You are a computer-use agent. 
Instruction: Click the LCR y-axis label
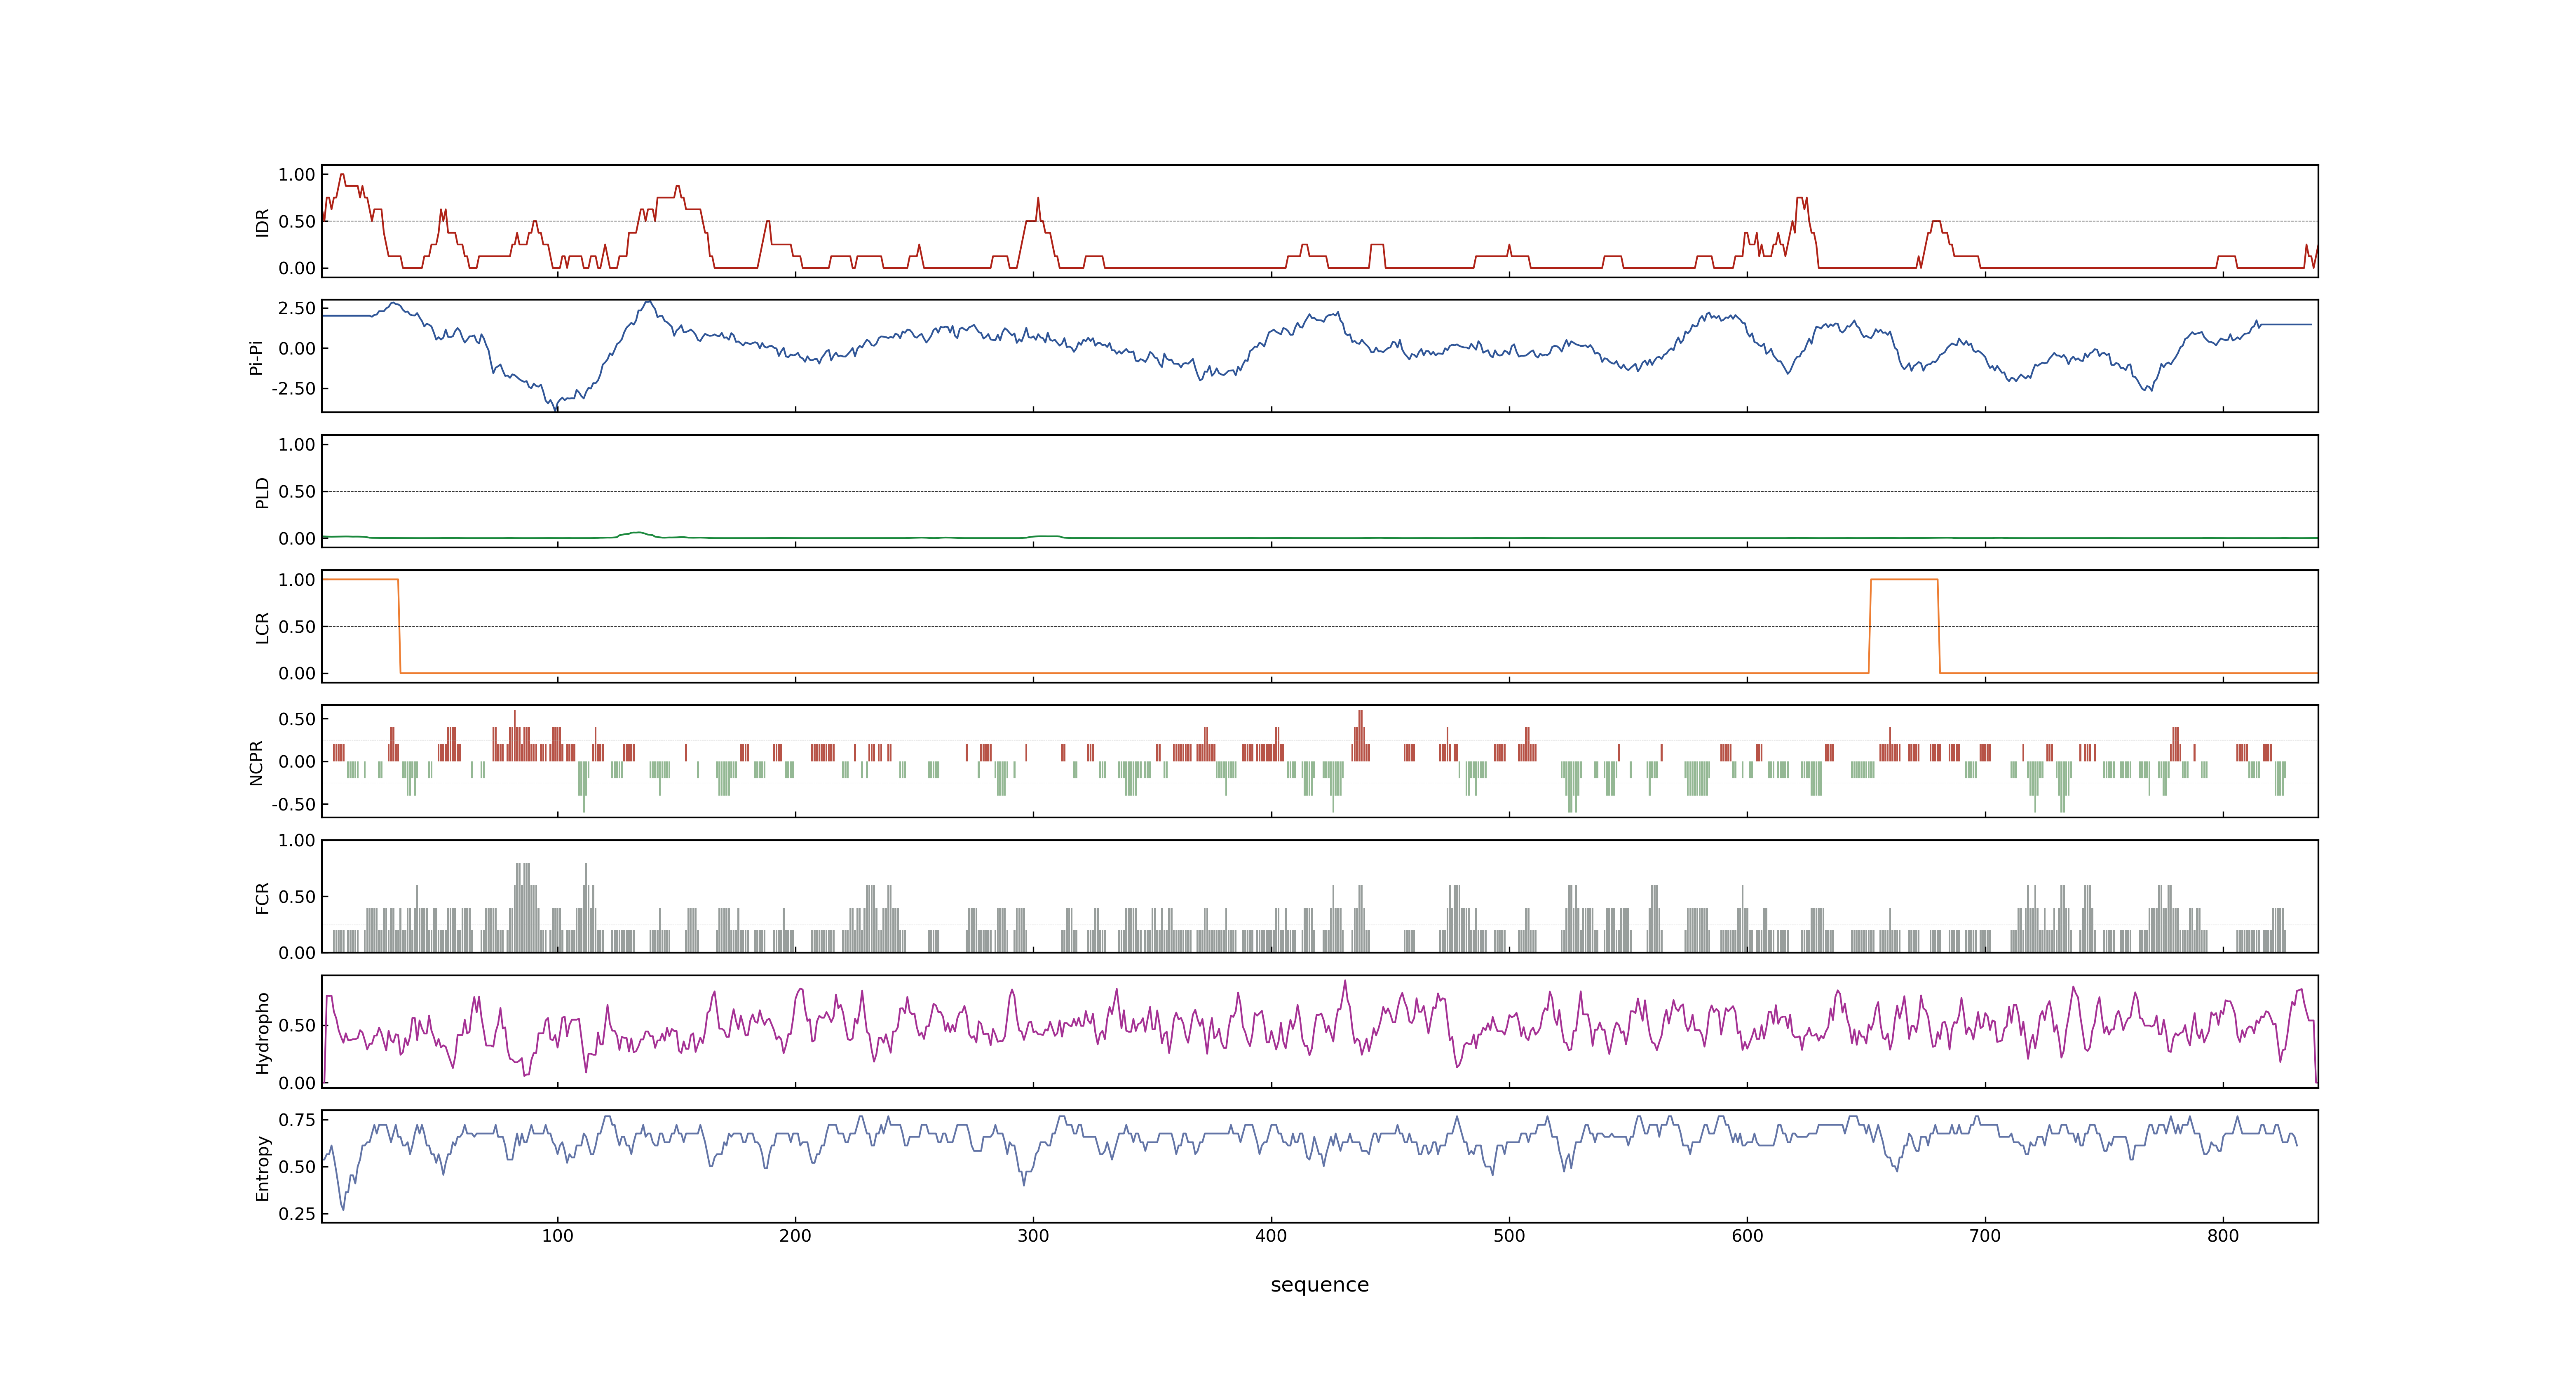click(263, 627)
